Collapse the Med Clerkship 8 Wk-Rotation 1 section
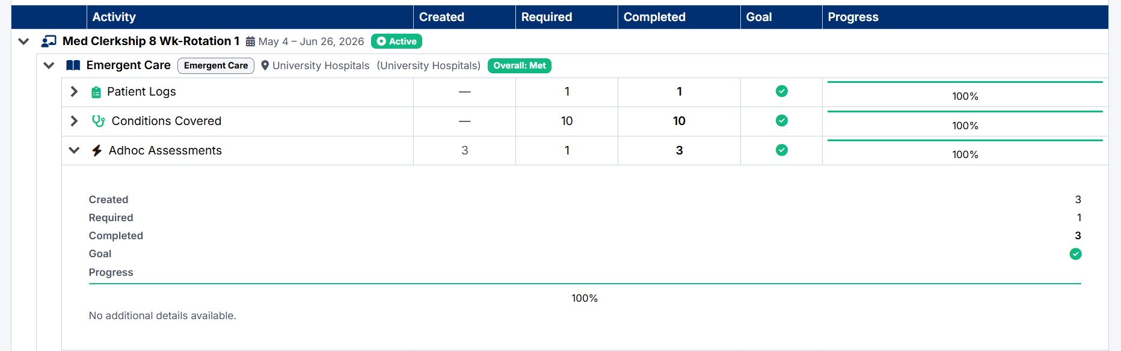This screenshot has height=351, width=1121. click(23, 41)
